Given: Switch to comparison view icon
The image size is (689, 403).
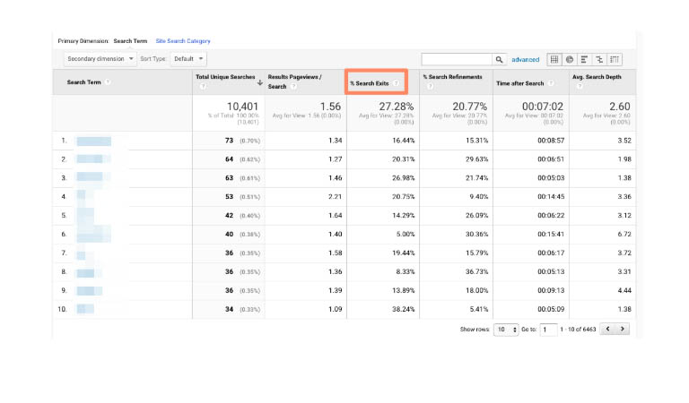Looking at the screenshot, I should click(x=599, y=59).
